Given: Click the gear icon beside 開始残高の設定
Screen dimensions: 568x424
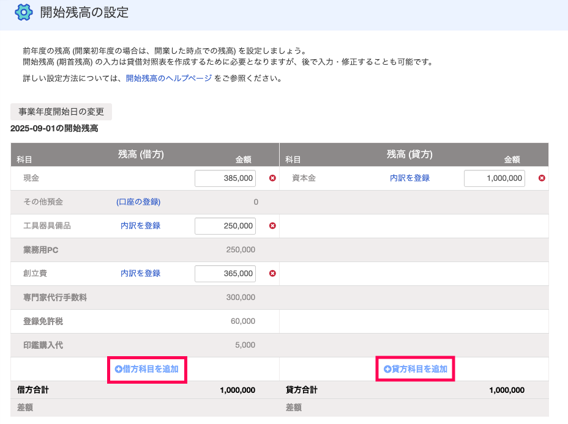Looking at the screenshot, I should 23,12.
